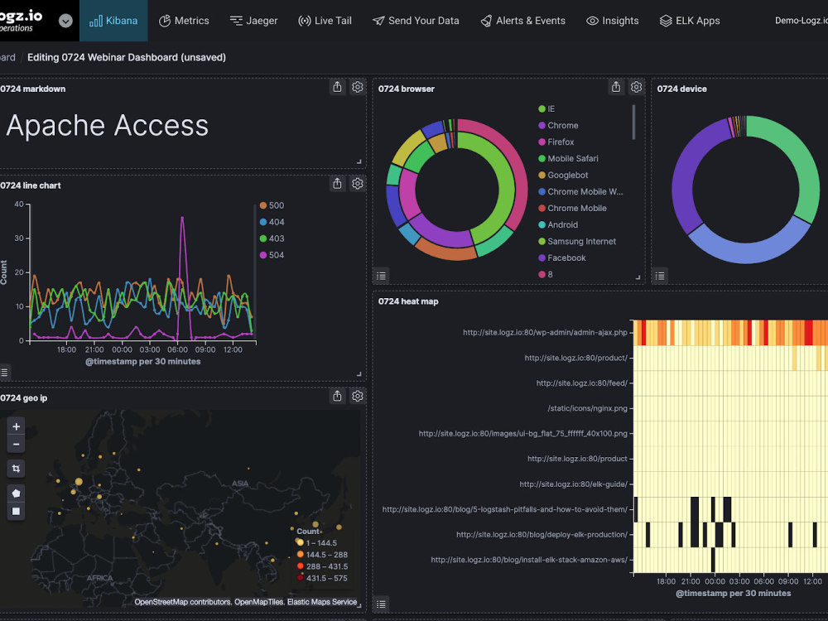Zoom out on the geo ip map
Viewport: 828px width, 621px height.
coord(16,444)
